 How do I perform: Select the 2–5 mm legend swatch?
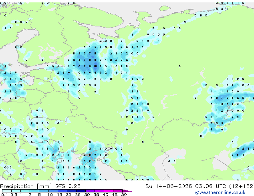(x=34, y=191)
